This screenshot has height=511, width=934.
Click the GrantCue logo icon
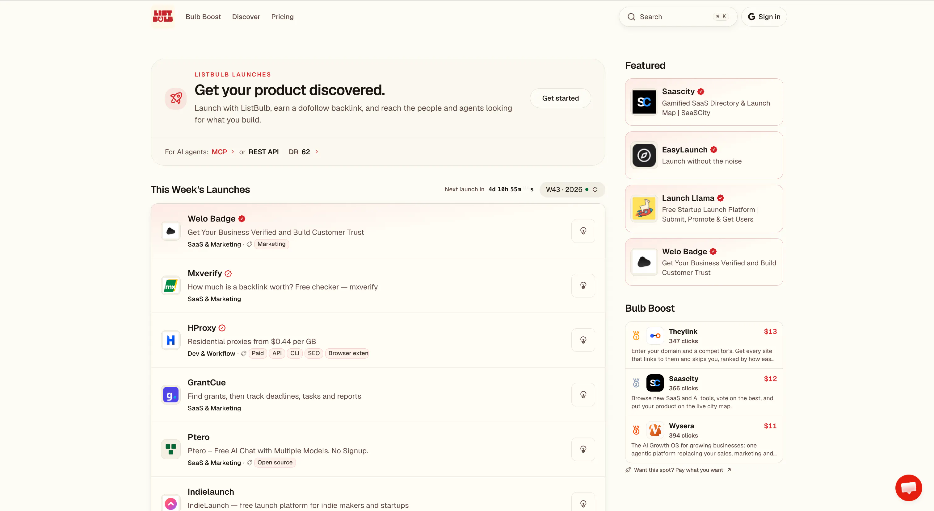coord(171,395)
